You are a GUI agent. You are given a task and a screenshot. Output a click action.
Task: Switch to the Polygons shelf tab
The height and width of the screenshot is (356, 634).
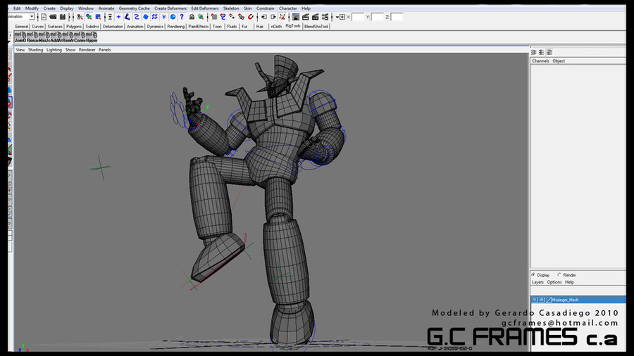point(73,27)
